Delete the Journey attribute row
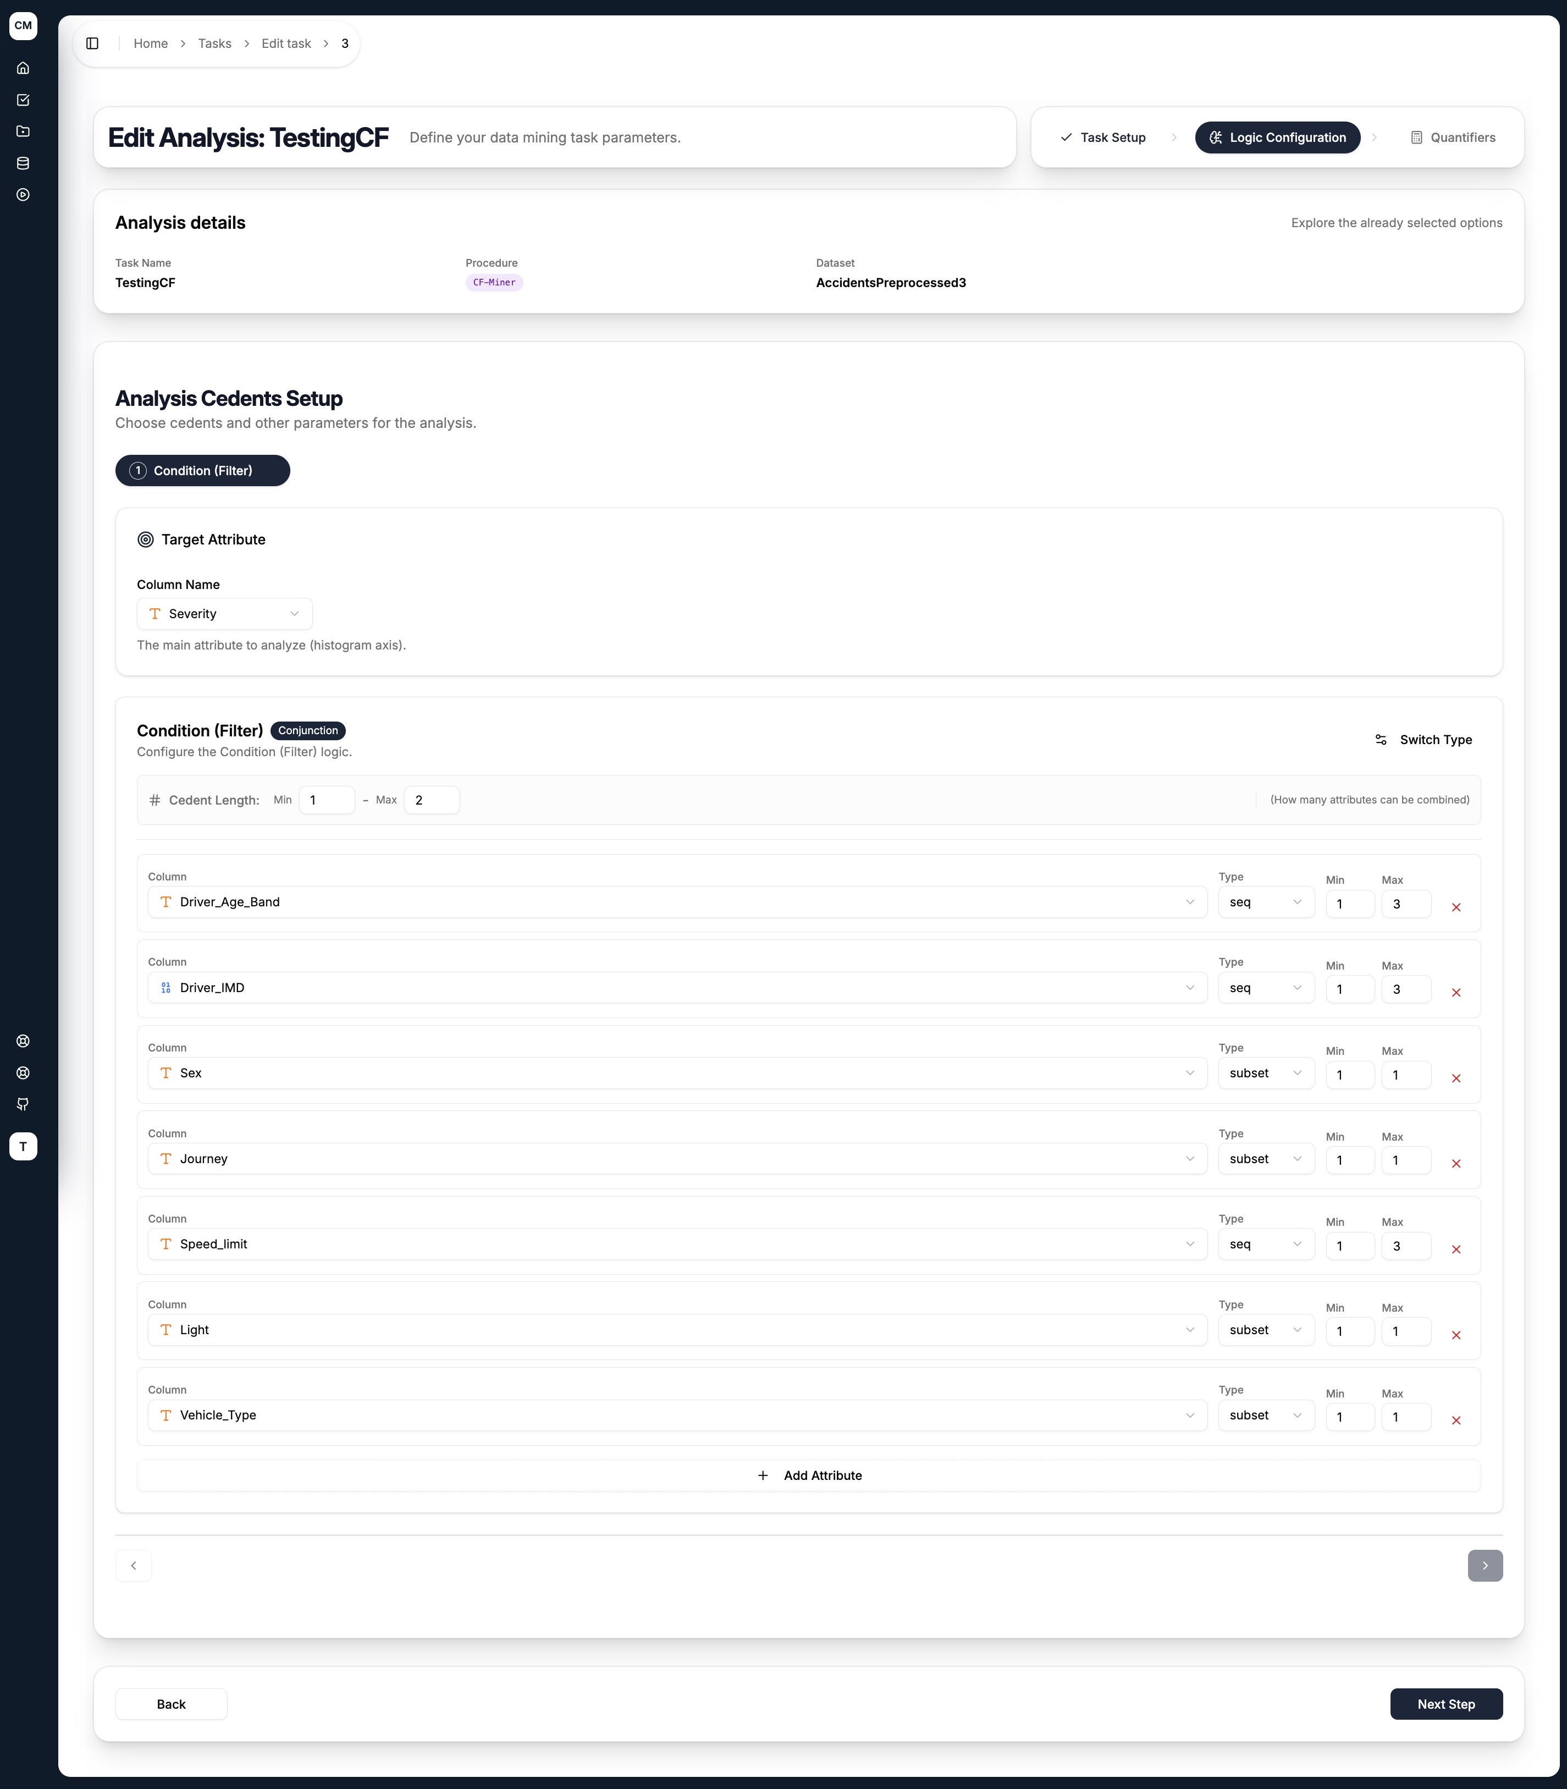The width and height of the screenshot is (1567, 1789). pos(1456,1164)
